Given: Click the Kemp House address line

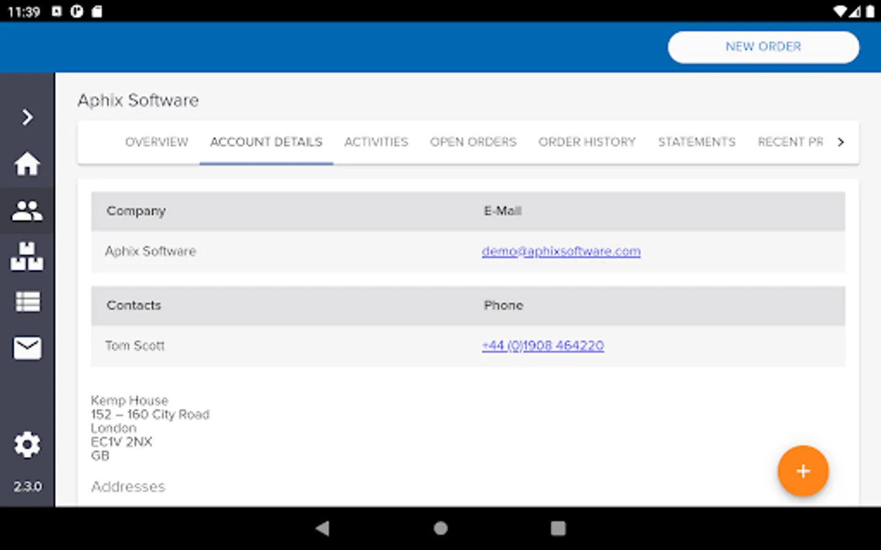Looking at the screenshot, I should tap(129, 400).
